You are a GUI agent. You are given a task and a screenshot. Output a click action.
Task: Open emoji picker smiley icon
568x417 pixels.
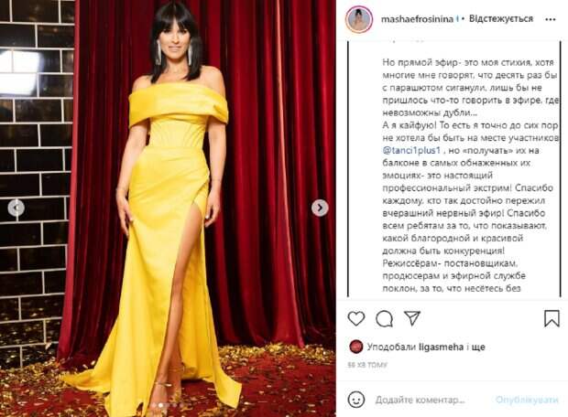coord(356,400)
